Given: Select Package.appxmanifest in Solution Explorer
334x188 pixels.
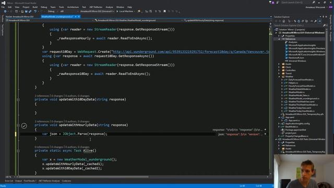Looking at the screenshot, I should (296, 130).
